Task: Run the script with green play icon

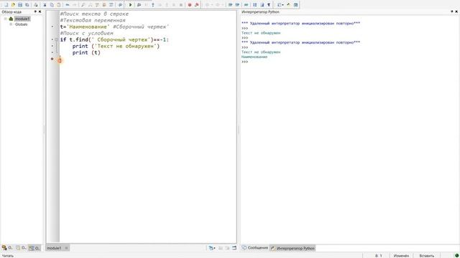Action: [x=130, y=5]
